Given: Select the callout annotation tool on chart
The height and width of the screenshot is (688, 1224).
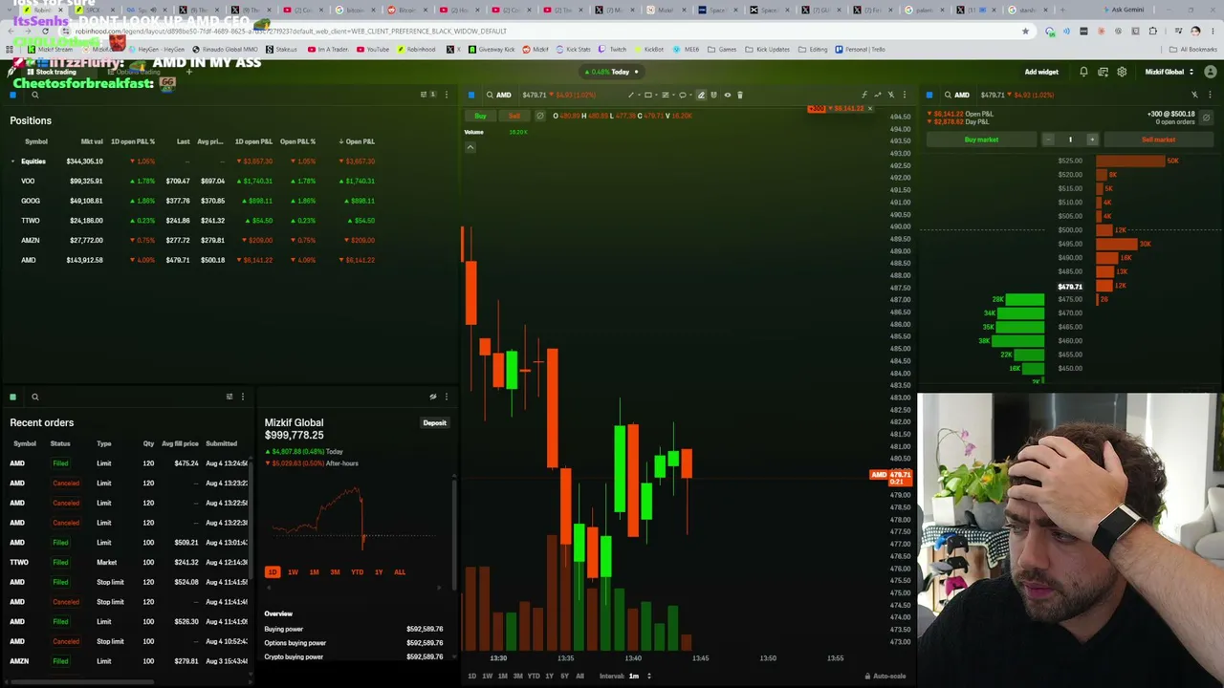Looking at the screenshot, I should 682,95.
